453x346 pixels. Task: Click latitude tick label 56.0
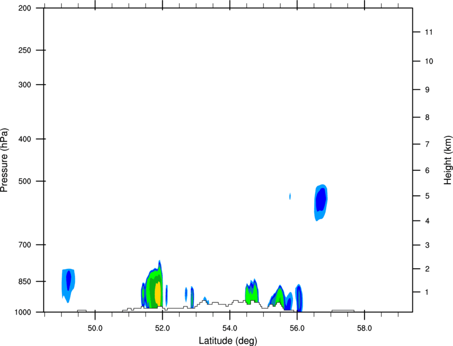[x=297, y=328]
